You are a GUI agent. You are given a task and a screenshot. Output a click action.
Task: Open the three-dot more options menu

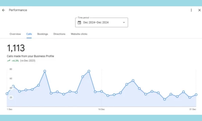[x=191, y=10]
